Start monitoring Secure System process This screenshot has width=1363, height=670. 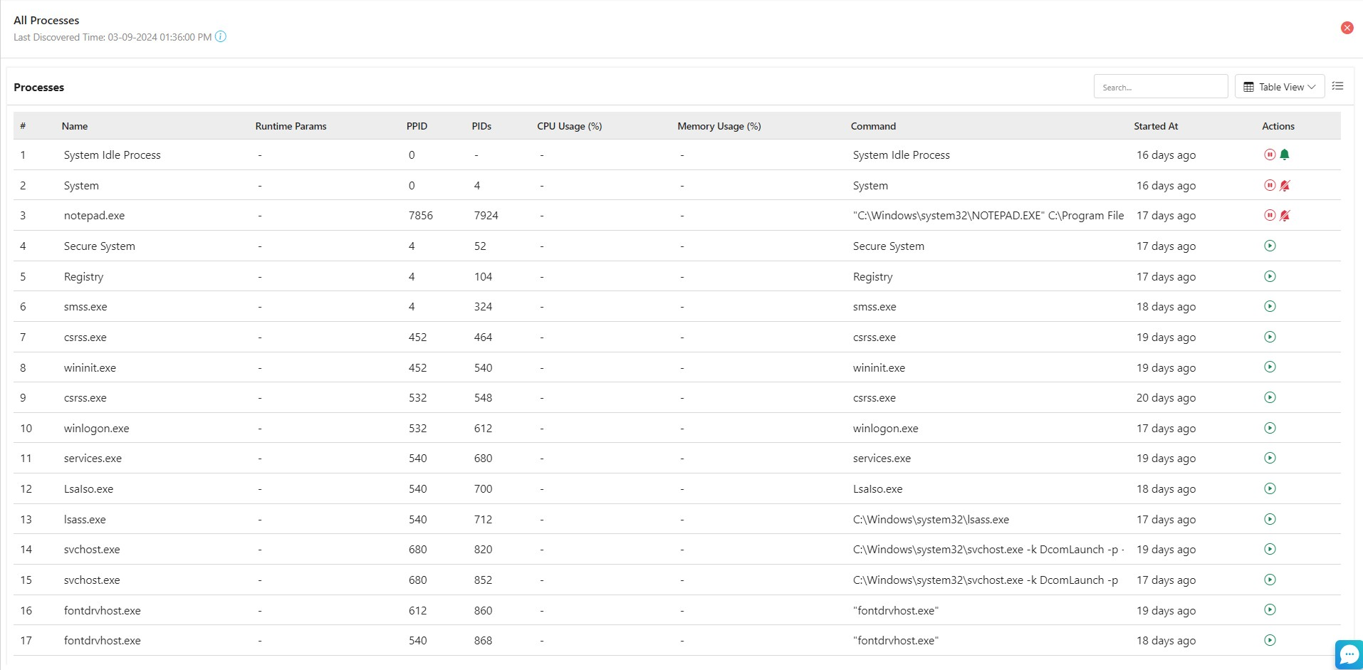click(1270, 246)
